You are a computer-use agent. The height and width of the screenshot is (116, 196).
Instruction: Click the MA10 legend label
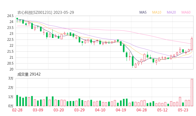pos(157,12)
